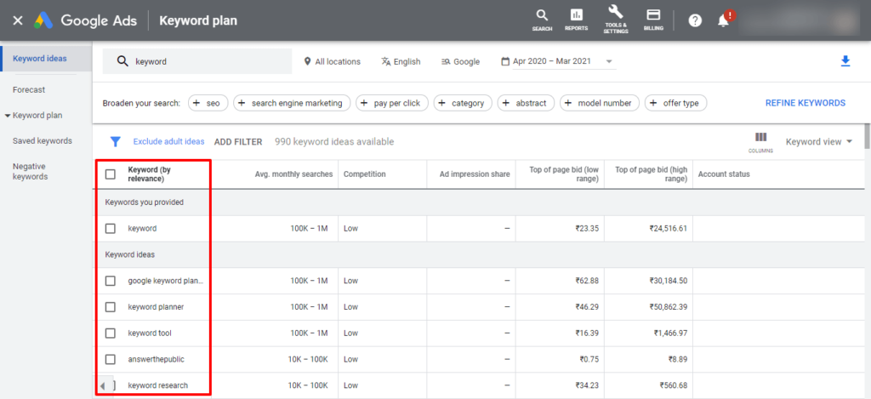This screenshot has width=871, height=399.
Task: Check the box for 'google keyword plan...' row
Action: coord(111,281)
